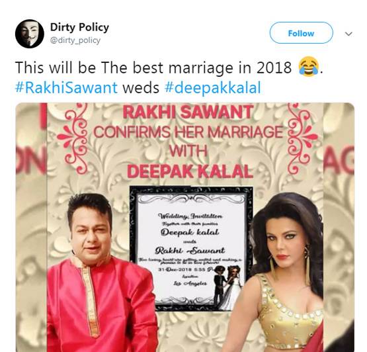This screenshot has width=367, height=352.
Task: Click the RAKHI SAWANT headline in image
Action: tap(188, 112)
